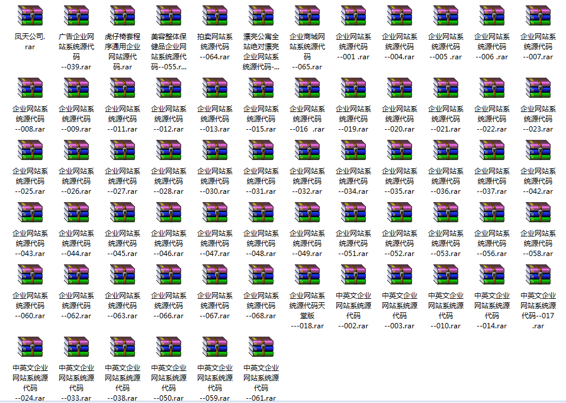Click the 企业网站系统源代码--030.rar file icon
This screenshot has height=403, width=566.
coord(215,151)
